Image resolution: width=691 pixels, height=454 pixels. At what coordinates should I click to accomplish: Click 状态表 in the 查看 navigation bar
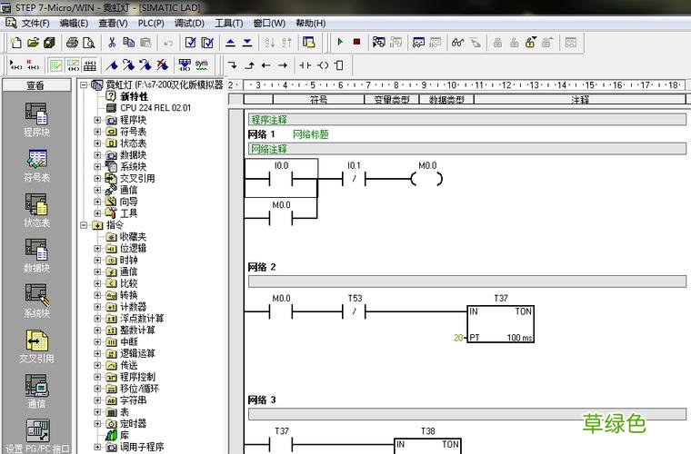pyautogui.click(x=36, y=211)
